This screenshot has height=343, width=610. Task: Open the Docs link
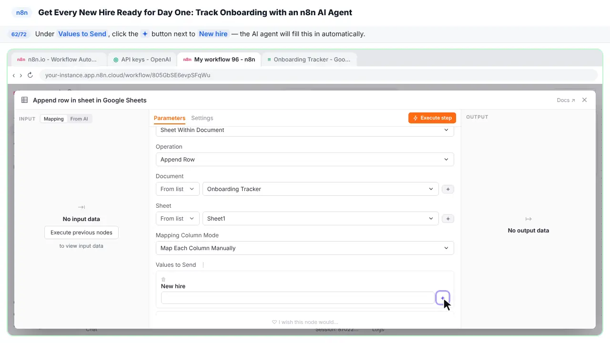coord(566,100)
